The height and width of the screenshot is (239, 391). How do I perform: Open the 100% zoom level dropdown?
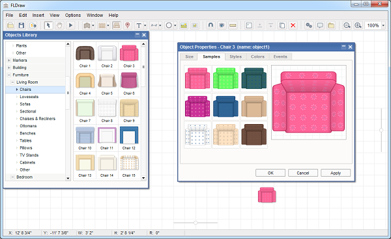[384, 25]
